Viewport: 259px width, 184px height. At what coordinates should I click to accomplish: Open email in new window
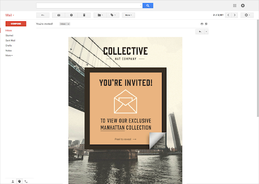206,24
